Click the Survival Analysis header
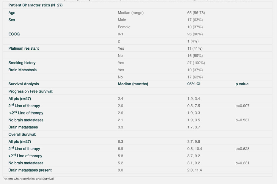This screenshot has height=184, width=277. coord(24,84)
